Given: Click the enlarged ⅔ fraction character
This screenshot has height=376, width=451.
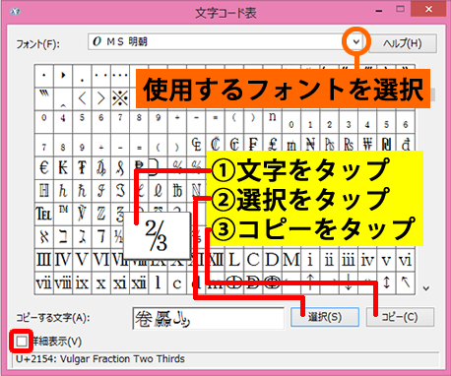Looking at the screenshot, I should (157, 236).
